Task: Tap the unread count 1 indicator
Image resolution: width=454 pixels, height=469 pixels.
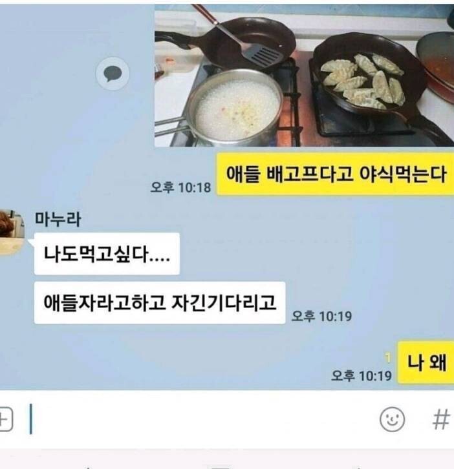Action: tap(388, 357)
